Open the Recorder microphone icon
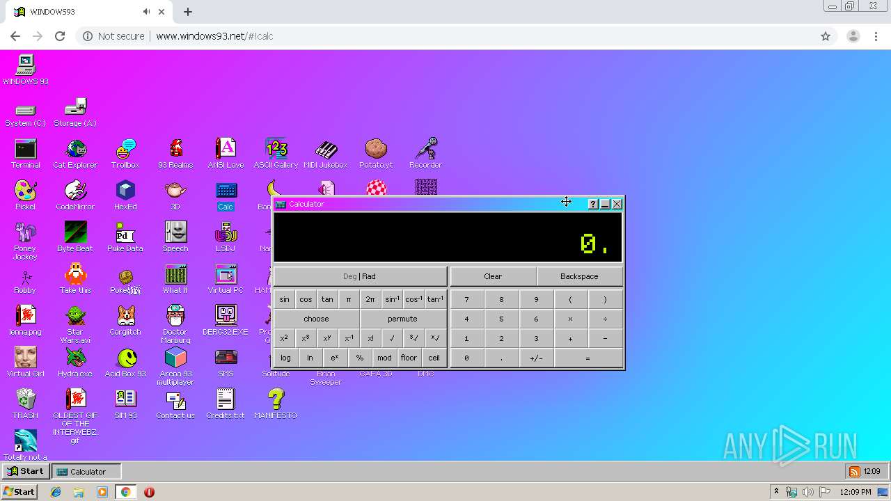Viewport: 891px width, 501px height. (x=425, y=154)
